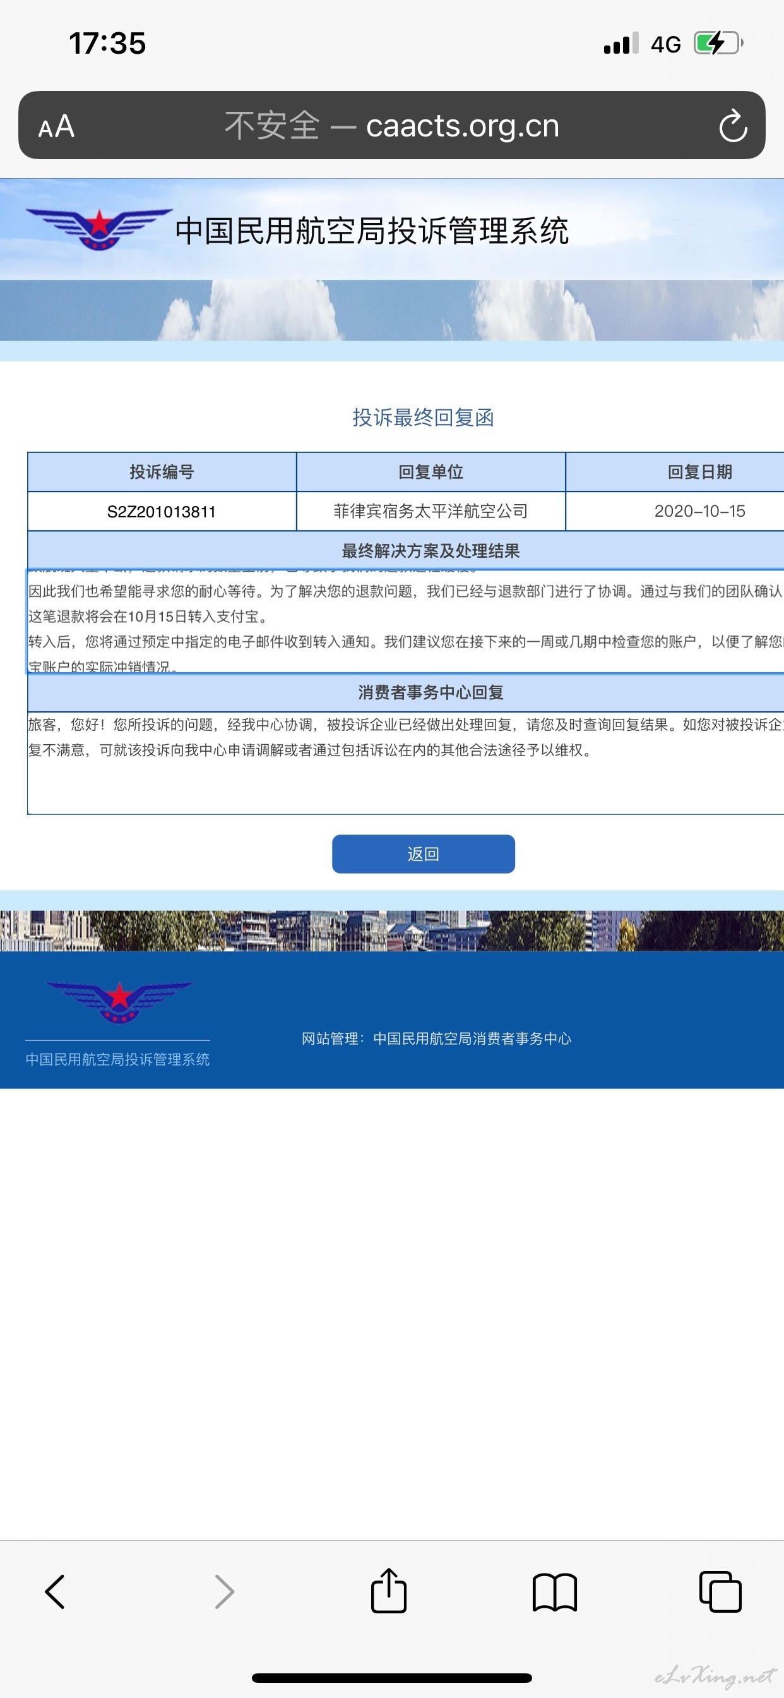Click the 回复日期 column header

[675, 472]
